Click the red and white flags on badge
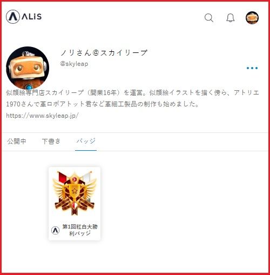The image size is (270, 275). [x=75, y=178]
